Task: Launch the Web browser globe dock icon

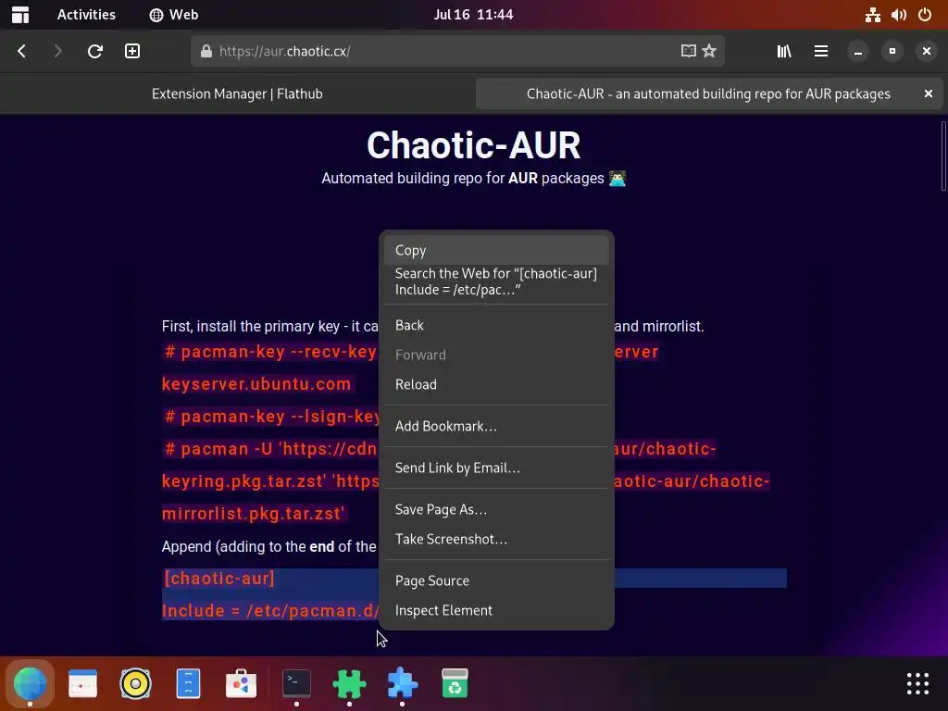Action: point(30,683)
